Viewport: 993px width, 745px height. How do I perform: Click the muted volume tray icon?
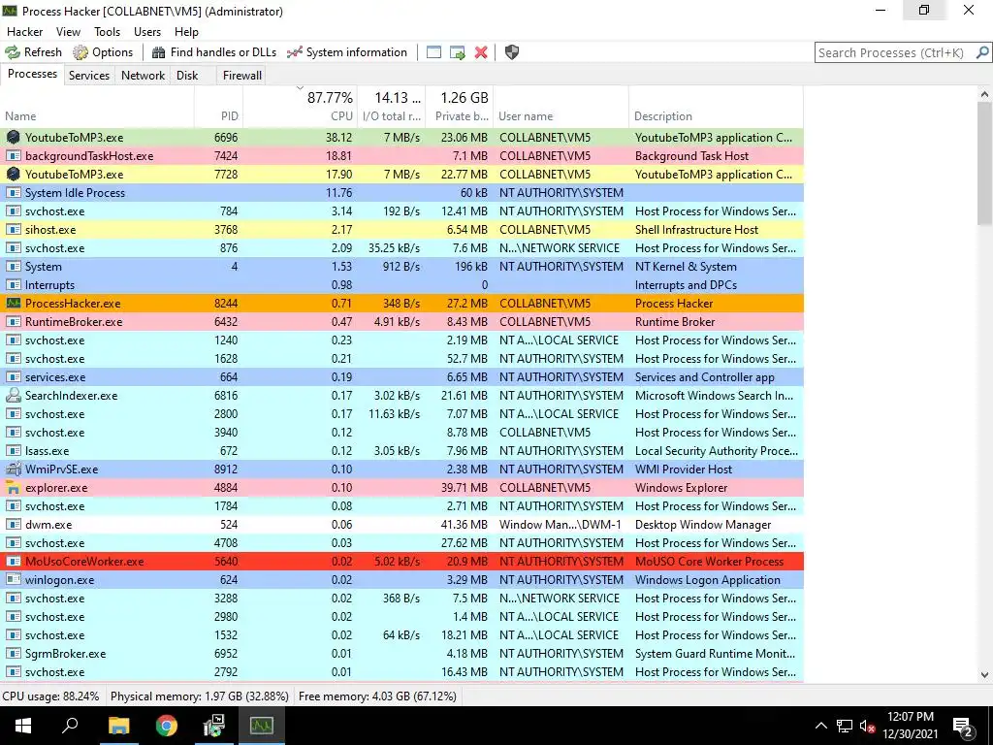pos(867,726)
